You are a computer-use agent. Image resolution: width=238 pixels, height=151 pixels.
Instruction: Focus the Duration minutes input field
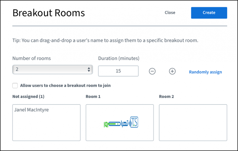118,71
